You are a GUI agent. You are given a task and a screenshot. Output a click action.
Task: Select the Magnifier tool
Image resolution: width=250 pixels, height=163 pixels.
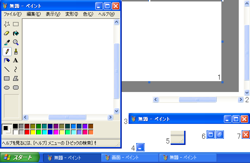16,42
